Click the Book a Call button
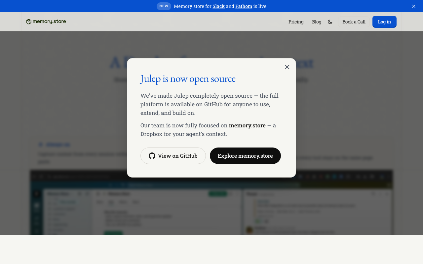423x264 pixels. click(354, 21)
